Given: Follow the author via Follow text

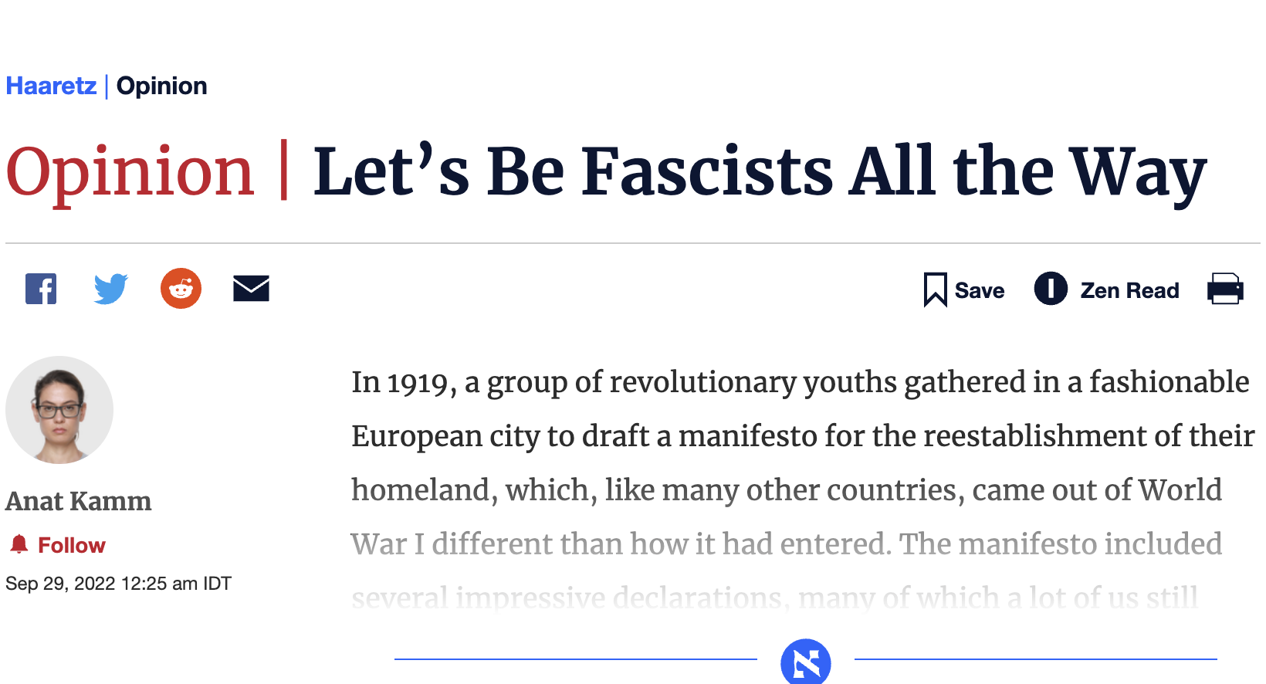Looking at the screenshot, I should click(x=72, y=545).
